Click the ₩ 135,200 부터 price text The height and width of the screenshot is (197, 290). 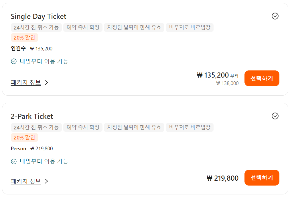pos(218,75)
